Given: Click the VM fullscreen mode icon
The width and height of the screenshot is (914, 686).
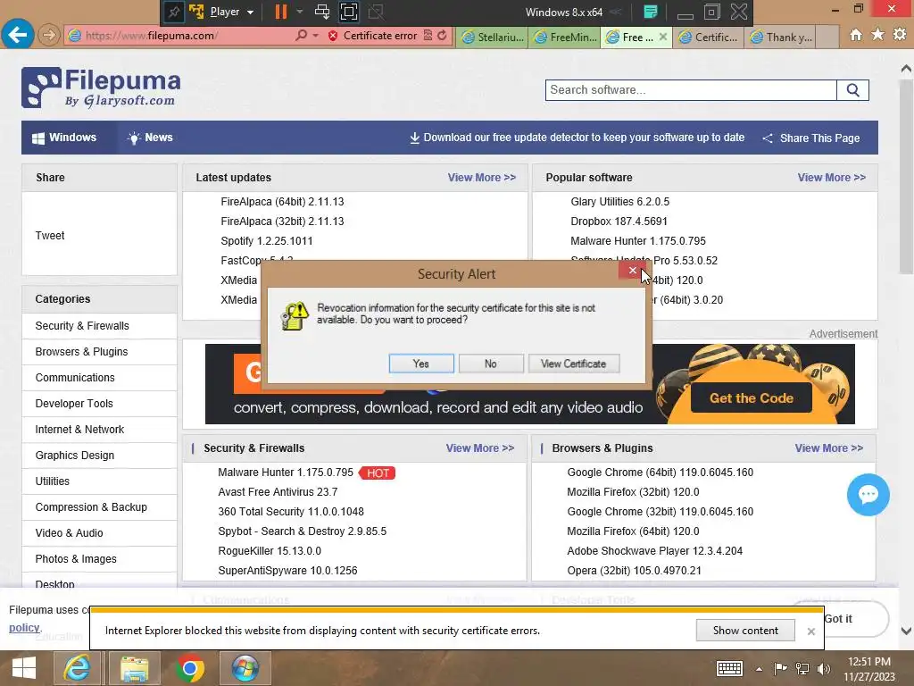Looking at the screenshot, I should pyautogui.click(x=349, y=12).
